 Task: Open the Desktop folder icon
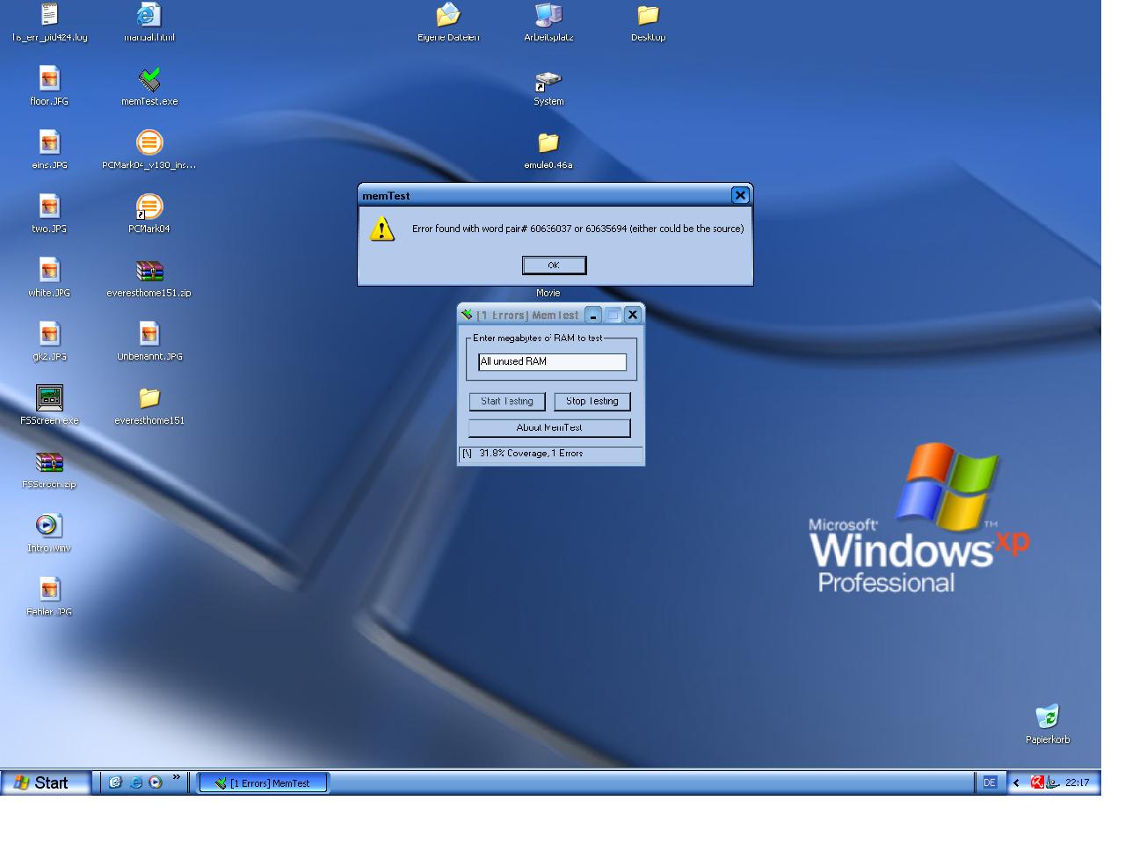[648, 15]
